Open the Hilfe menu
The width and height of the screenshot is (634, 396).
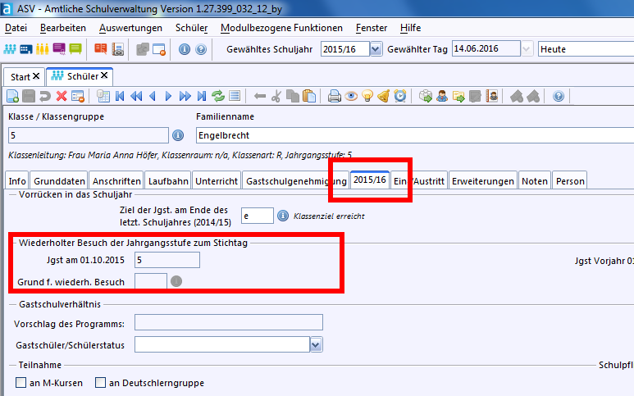point(410,28)
